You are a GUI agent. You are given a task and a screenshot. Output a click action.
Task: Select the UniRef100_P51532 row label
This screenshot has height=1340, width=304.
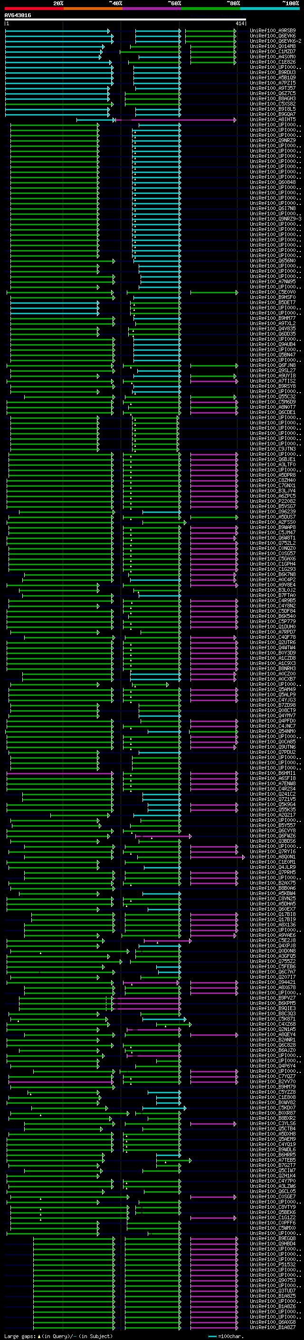click(273, 1264)
